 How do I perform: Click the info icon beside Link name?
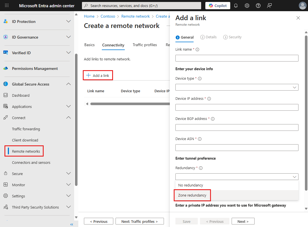point(198,49)
